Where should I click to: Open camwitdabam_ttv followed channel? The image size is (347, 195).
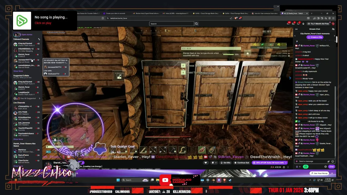click(x=27, y=66)
